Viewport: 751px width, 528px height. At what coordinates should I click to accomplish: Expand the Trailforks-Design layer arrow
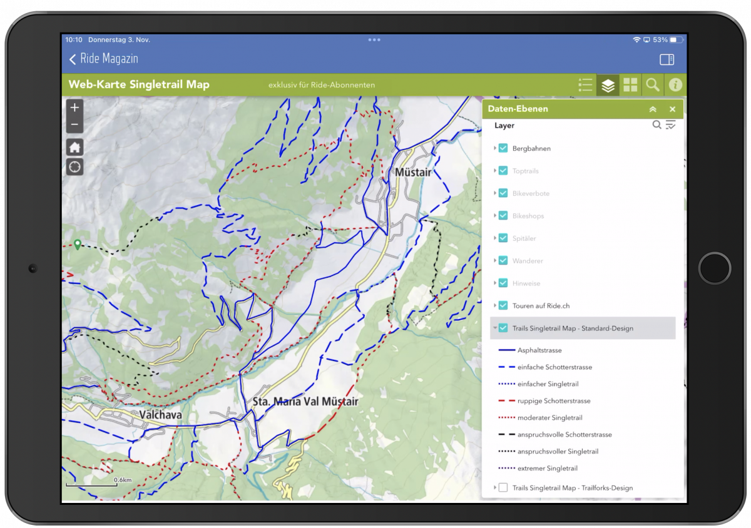point(494,488)
